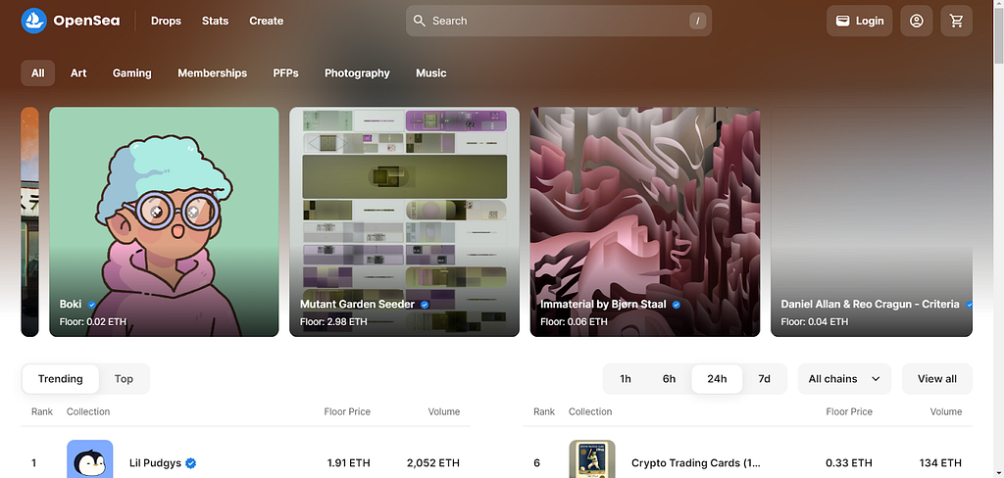
Task: Click Floor: 0.06 ETH text
Action: [574, 322]
